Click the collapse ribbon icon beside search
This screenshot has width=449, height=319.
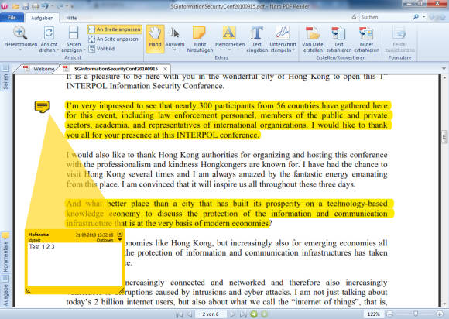355,18
